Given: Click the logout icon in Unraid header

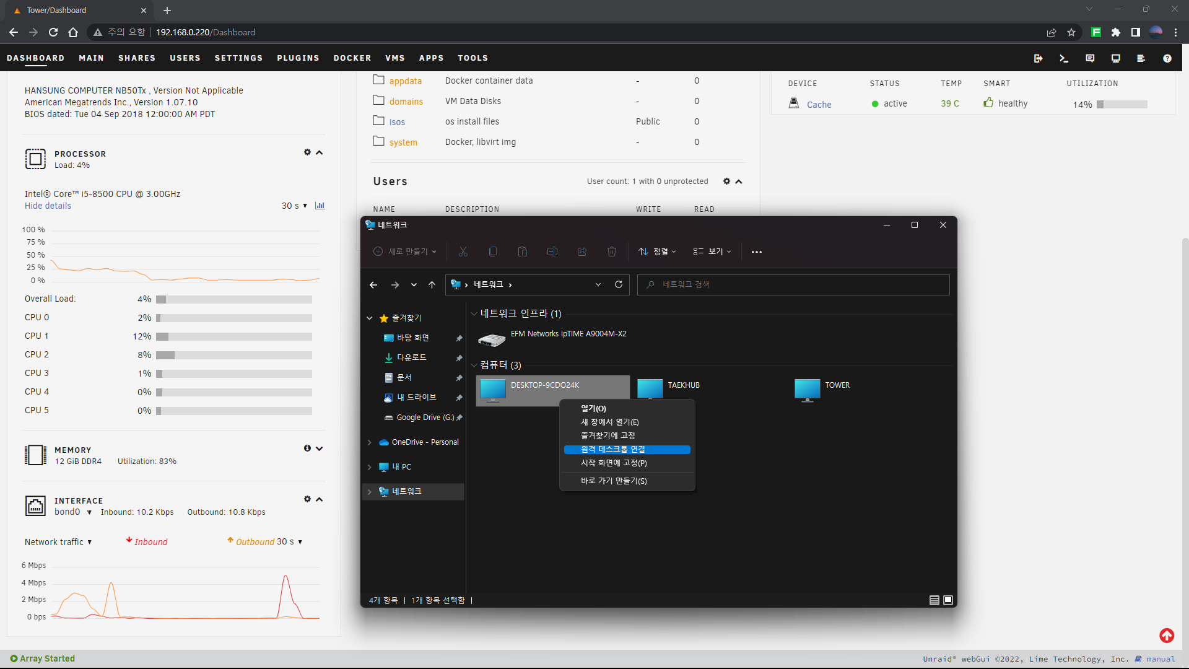Looking at the screenshot, I should coord(1038,58).
